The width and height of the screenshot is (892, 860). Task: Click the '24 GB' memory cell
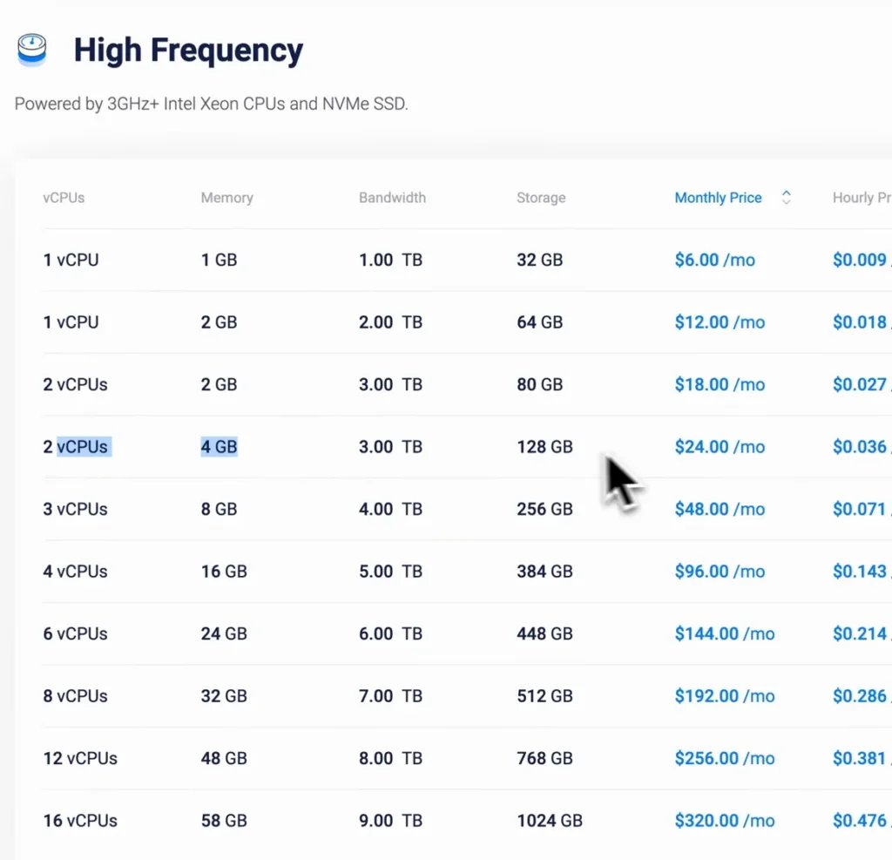tap(224, 634)
